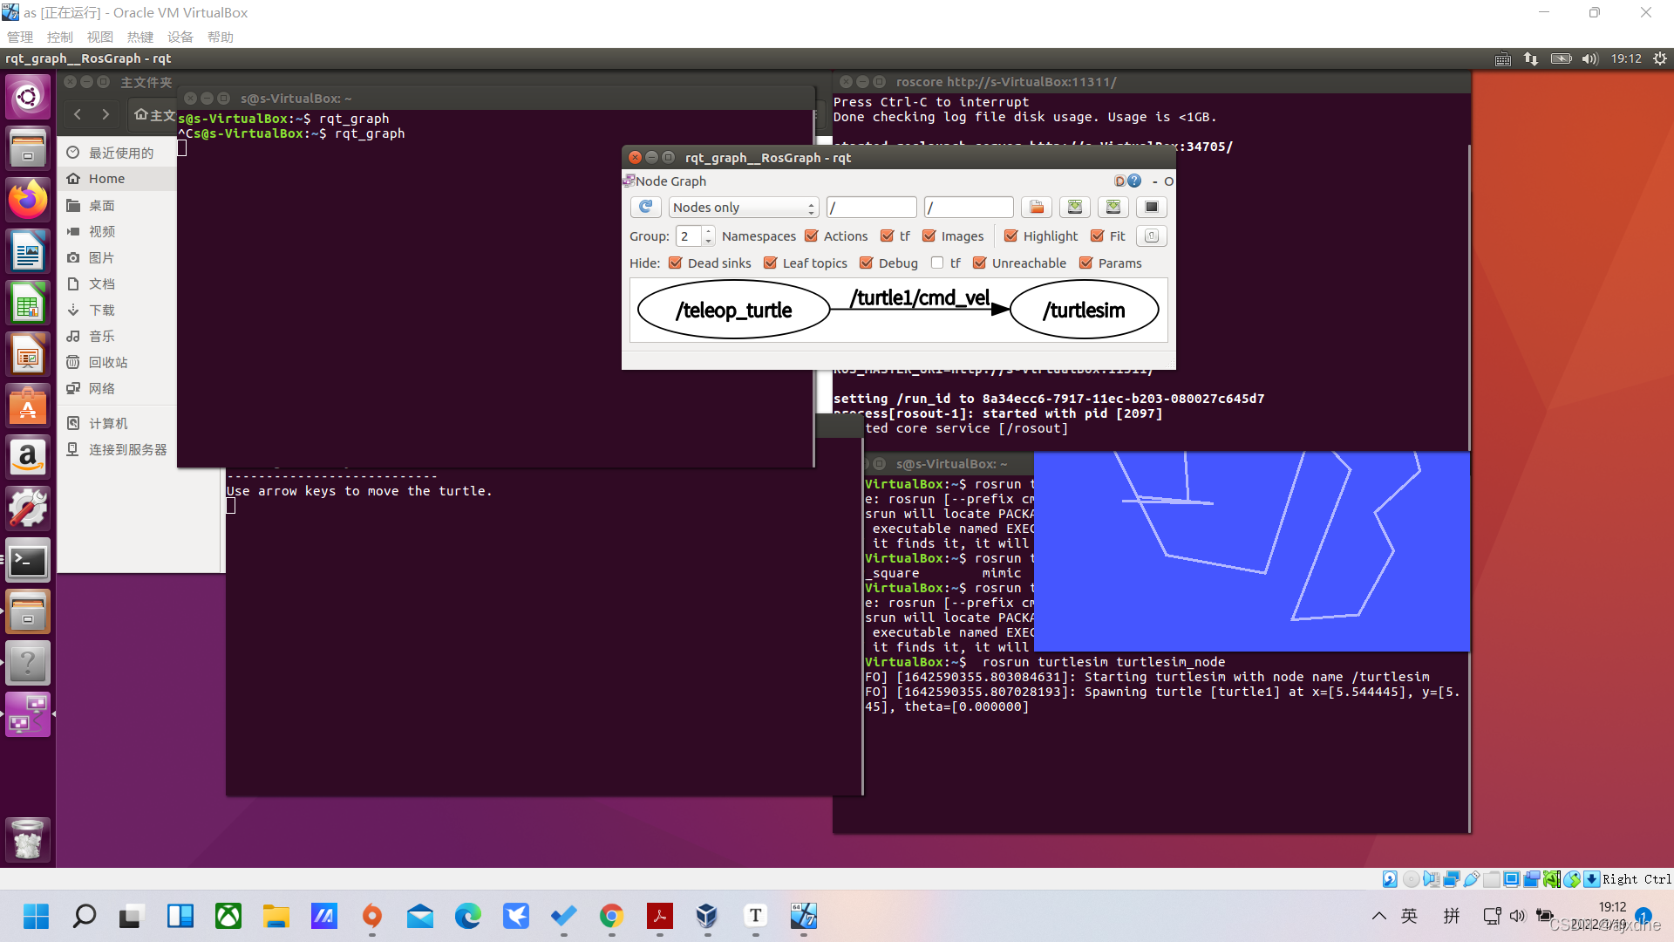1674x942 pixels.
Task: Toggle Hide Params checkbox
Action: pyautogui.click(x=1086, y=263)
